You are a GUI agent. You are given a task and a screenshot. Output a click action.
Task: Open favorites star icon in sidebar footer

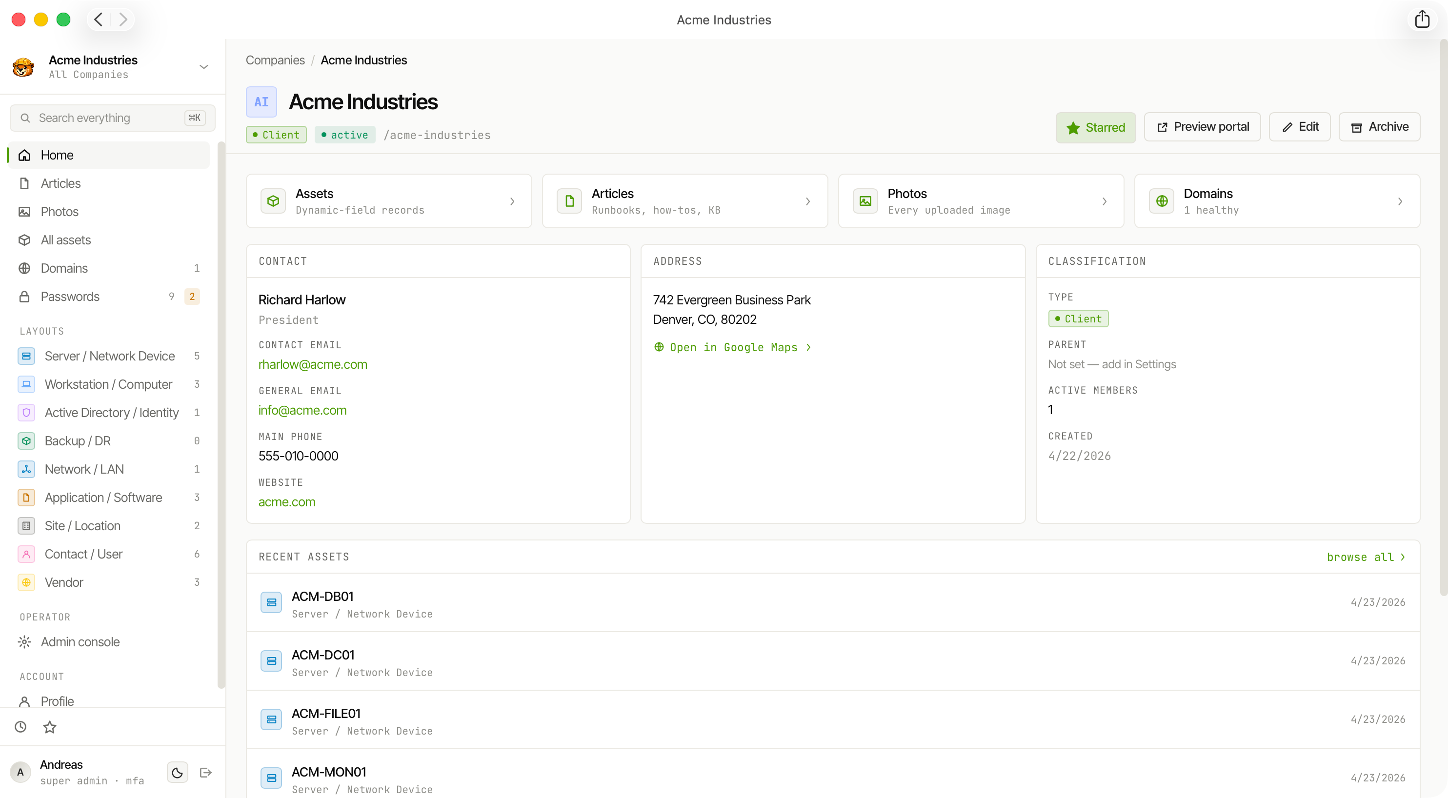[x=49, y=727]
